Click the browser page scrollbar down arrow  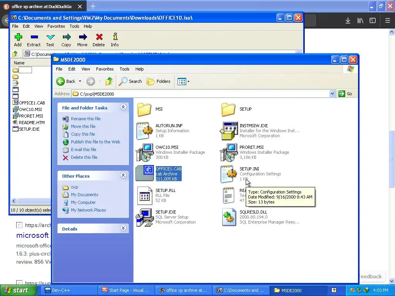[x=392, y=281]
